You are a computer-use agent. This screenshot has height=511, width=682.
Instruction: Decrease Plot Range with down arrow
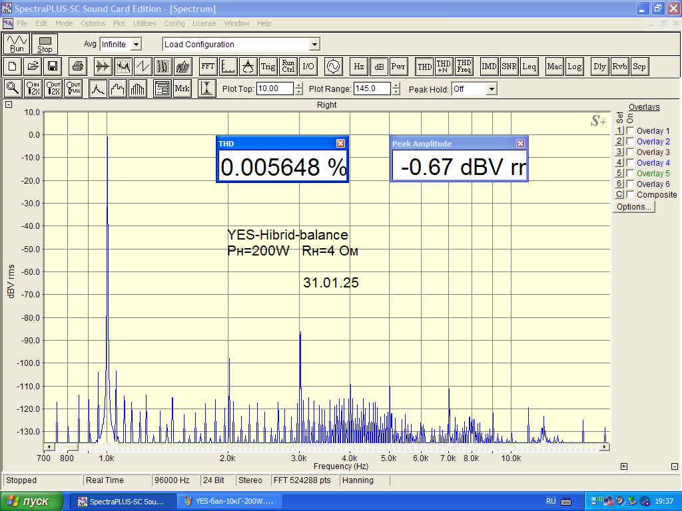pos(396,92)
